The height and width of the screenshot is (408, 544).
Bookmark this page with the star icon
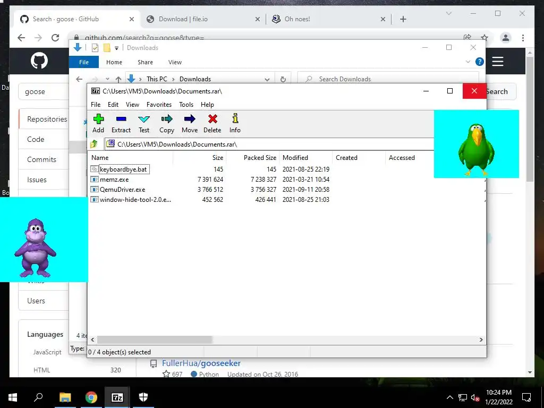coord(484,38)
